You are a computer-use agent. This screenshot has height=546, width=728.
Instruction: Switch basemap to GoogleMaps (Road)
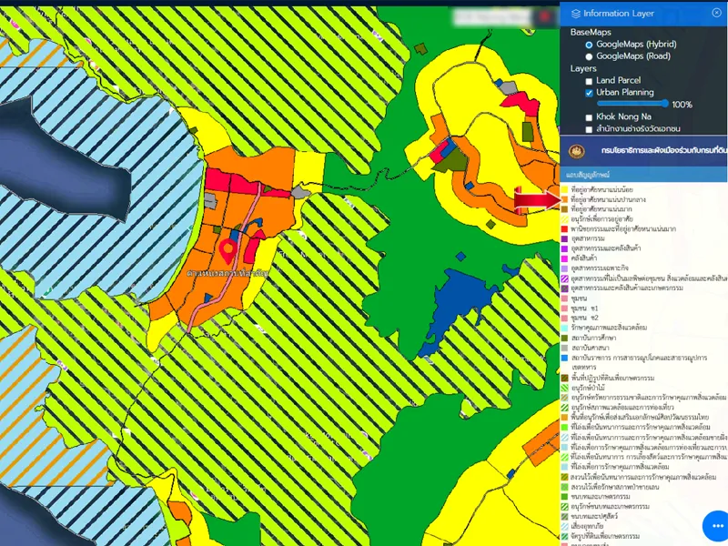click(x=589, y=56)
